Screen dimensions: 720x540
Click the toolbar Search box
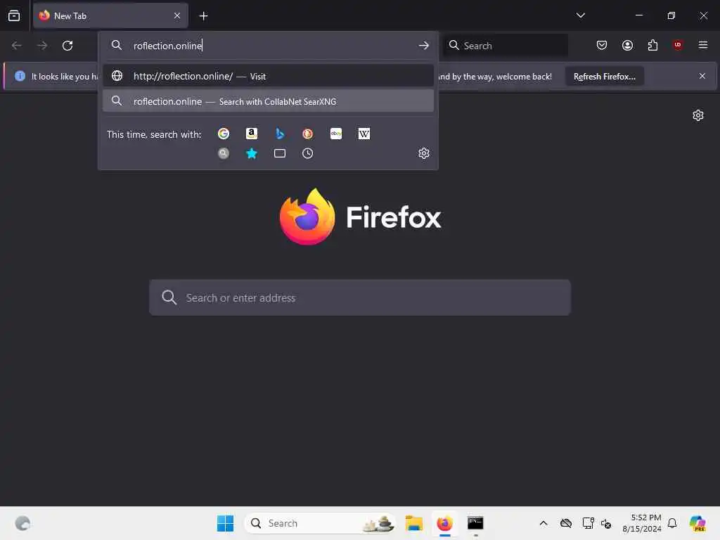(x=505, y=46)
